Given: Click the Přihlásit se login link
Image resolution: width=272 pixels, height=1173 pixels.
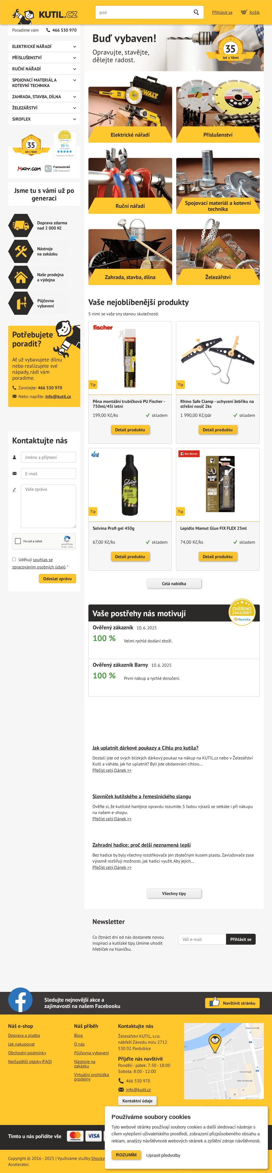Looking at the screenshot, I should click(x=222, y=12).
